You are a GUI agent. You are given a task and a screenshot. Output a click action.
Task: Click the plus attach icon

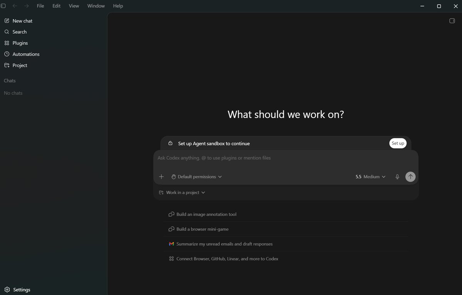[161, 177]
